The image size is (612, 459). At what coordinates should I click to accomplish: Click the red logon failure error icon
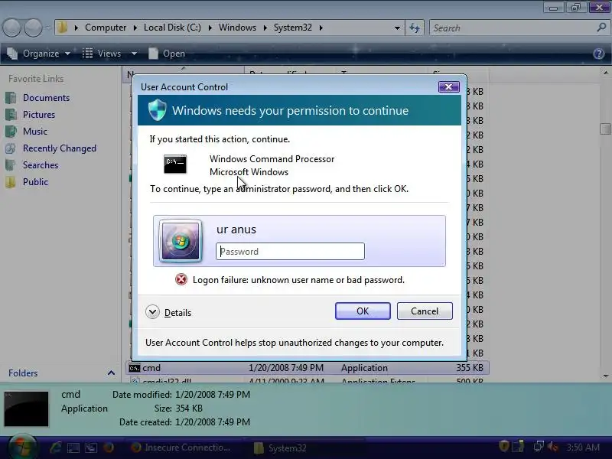(181, 279)
